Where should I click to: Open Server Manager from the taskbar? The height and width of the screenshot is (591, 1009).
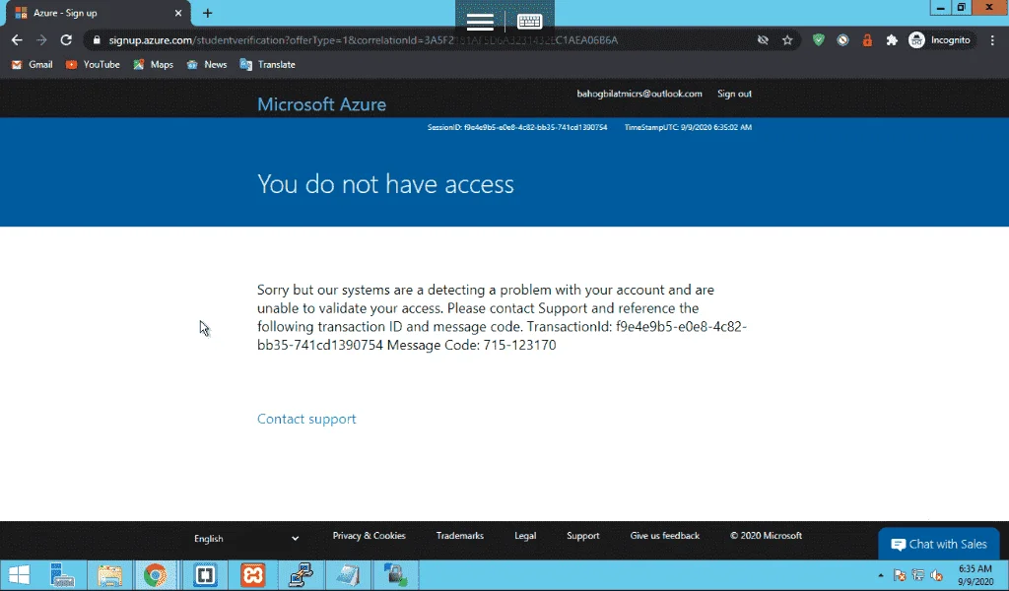click(62, 575)
